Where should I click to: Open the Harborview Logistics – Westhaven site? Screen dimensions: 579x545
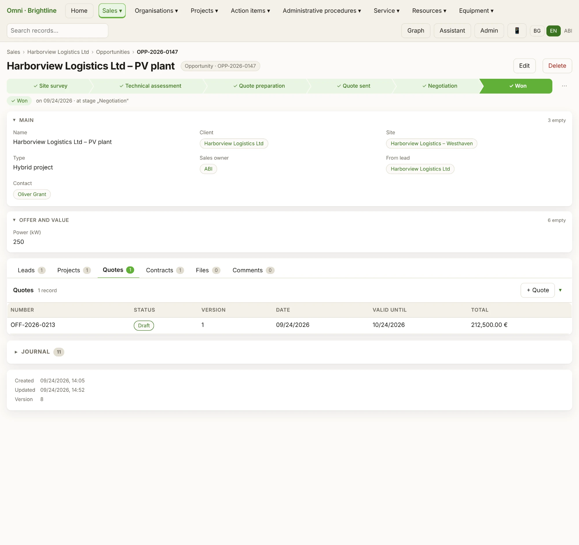(x=431, y=144)
